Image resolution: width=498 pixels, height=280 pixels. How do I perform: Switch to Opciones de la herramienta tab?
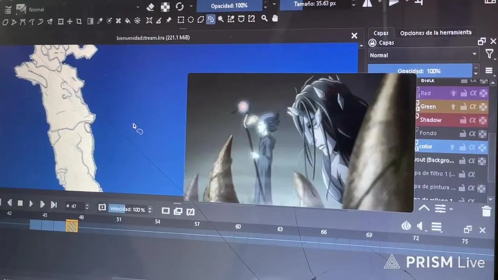click(x=436, y=33)
